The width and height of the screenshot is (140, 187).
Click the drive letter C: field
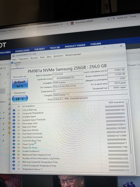click(90, 90)
